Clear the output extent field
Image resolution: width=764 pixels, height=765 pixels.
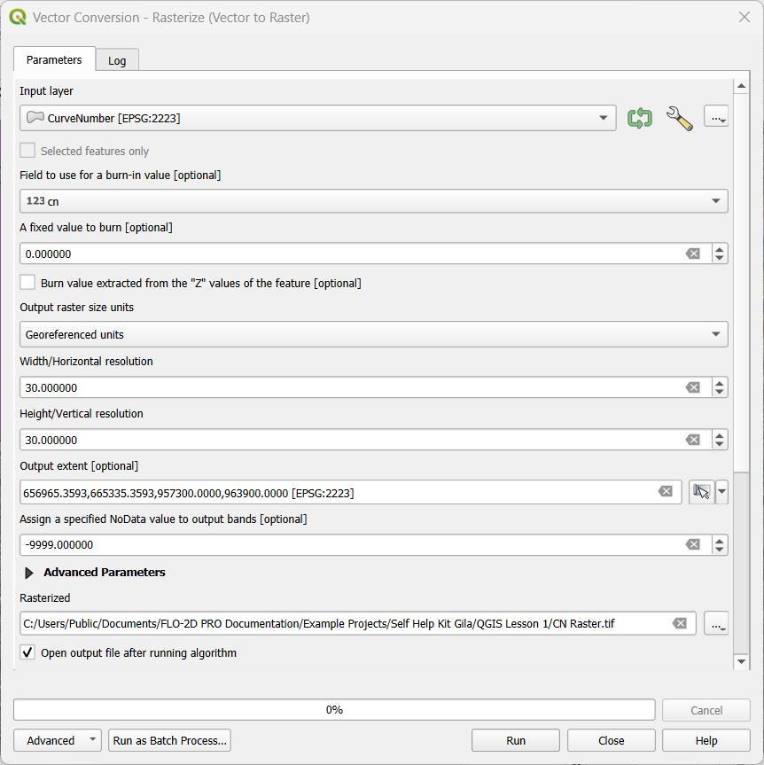pyautogui.click(x=666, y=492)
